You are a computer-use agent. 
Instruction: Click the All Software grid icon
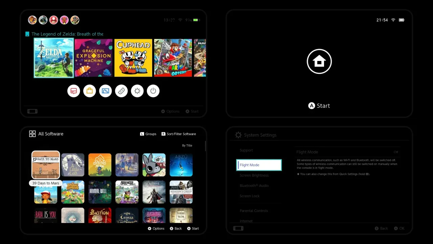pyautogui.click(x=32, y=134)
